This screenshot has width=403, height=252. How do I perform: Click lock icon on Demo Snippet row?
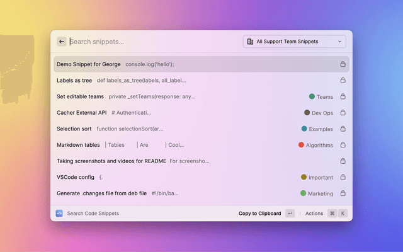click(343, 64)
